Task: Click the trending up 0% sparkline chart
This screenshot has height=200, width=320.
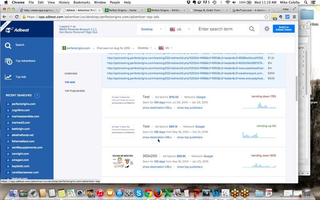Action: [x=259, y=135]
